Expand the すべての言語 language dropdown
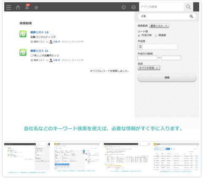The image size is (203, 178). pyautogui.click(x=149, y=68)
